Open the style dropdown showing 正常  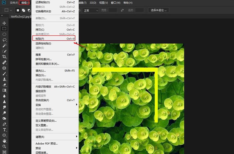(x=91, y=10)
